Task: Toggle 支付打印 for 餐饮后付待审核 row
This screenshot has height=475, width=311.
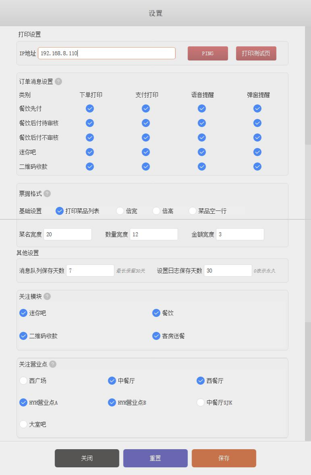Action: [x=146, y=123]
